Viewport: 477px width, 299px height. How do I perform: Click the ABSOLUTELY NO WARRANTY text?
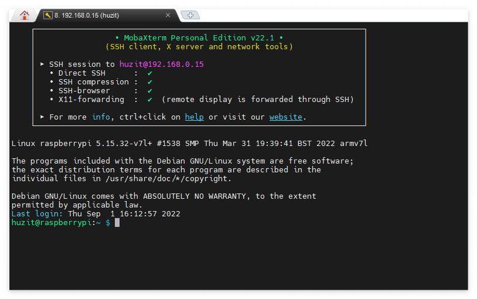195,196
